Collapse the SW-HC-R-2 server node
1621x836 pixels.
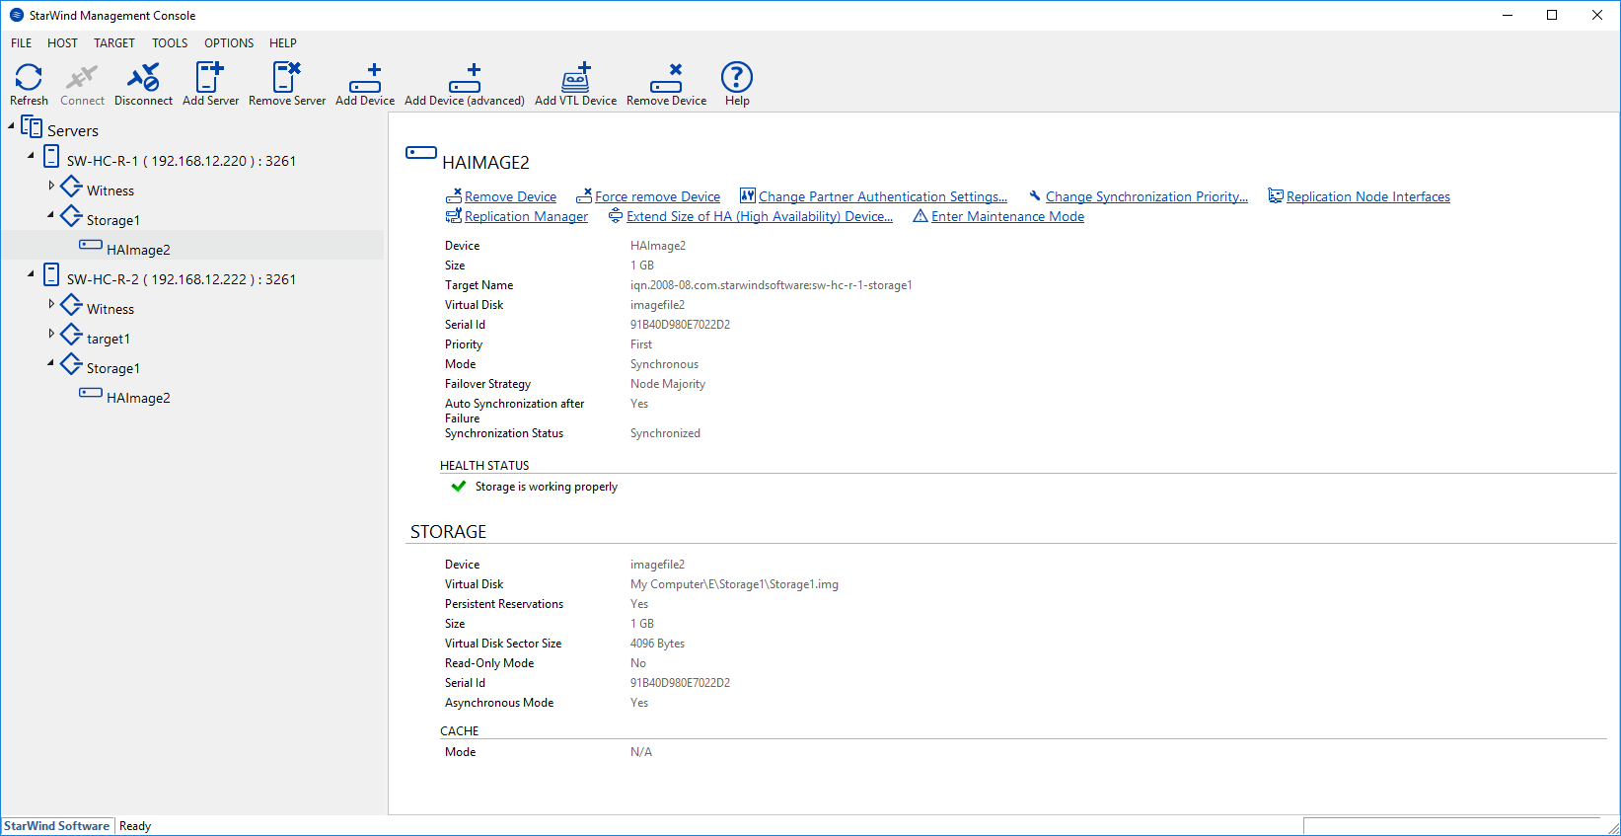click(x=32, y=274)
